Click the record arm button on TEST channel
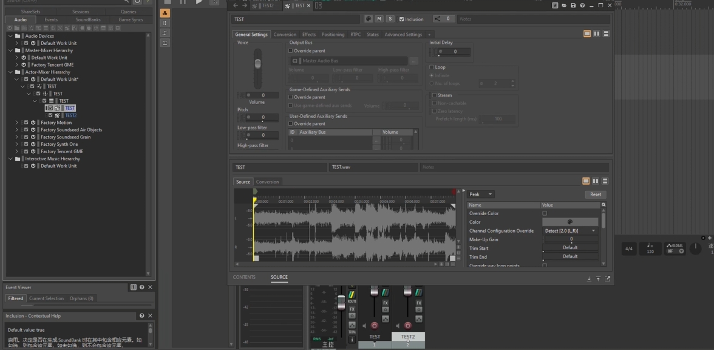This screenshot has height=350, width=714. 375,325
